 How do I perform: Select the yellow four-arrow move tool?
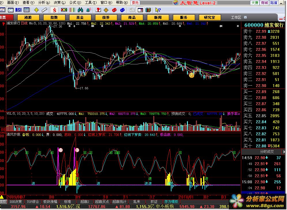pyautogui.click(x=36, y=10)
